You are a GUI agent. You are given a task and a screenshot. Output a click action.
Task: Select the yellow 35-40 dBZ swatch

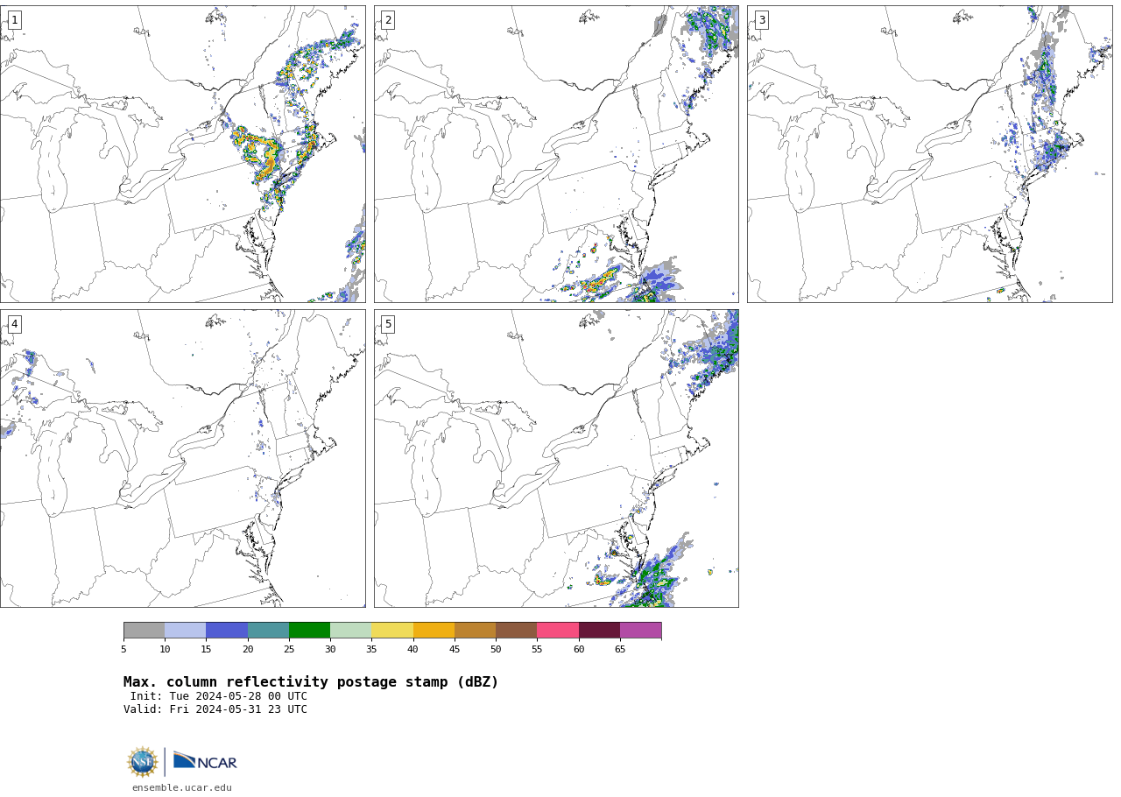(x=392, y=631)
